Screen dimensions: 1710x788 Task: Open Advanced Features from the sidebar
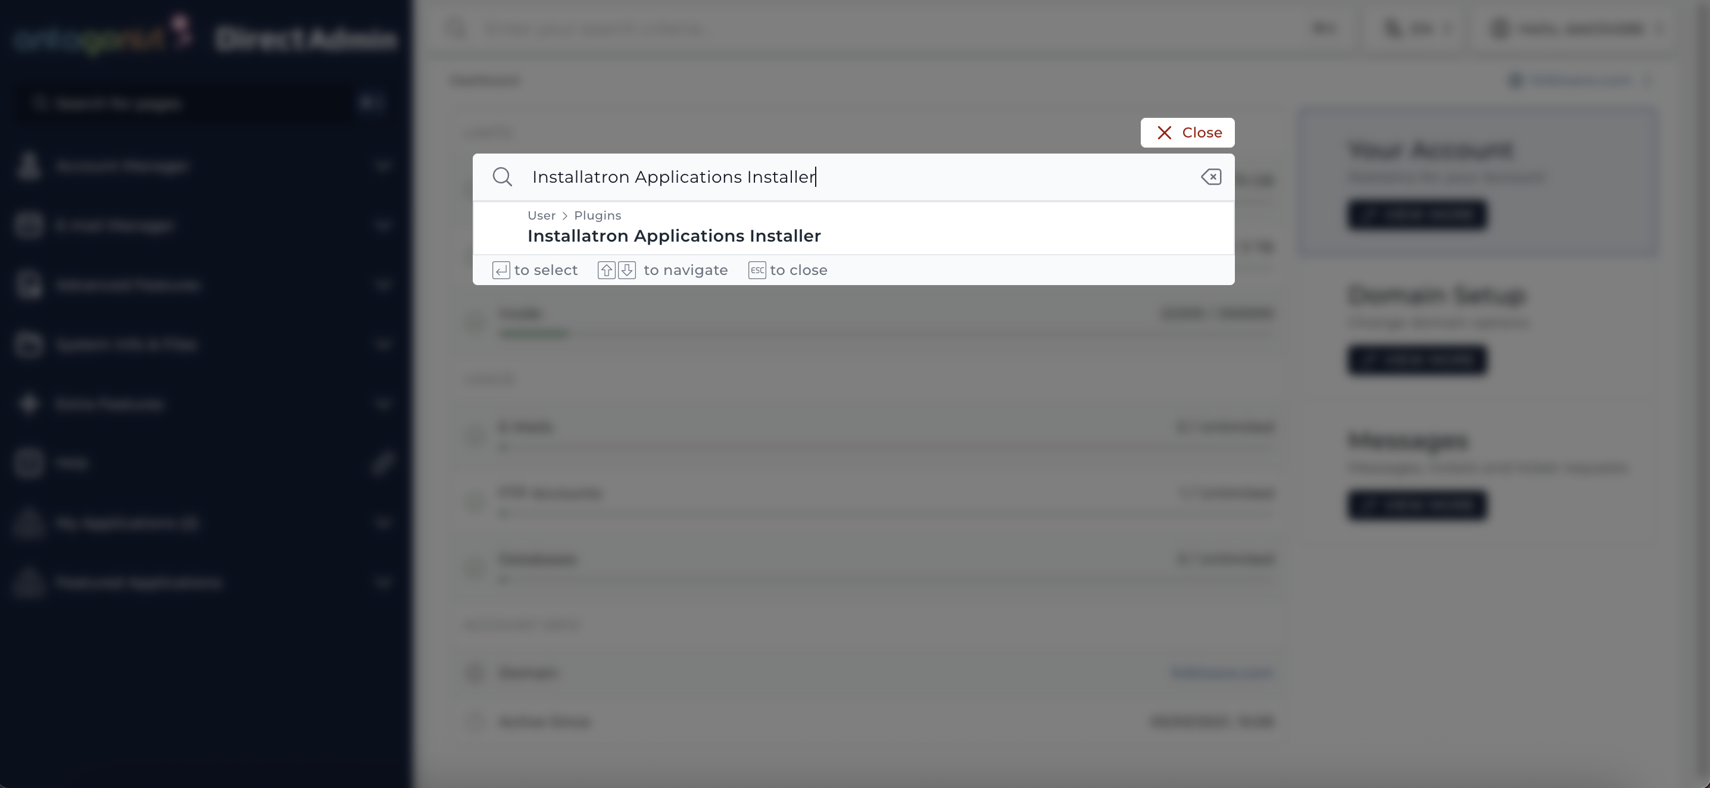point(28,284)
